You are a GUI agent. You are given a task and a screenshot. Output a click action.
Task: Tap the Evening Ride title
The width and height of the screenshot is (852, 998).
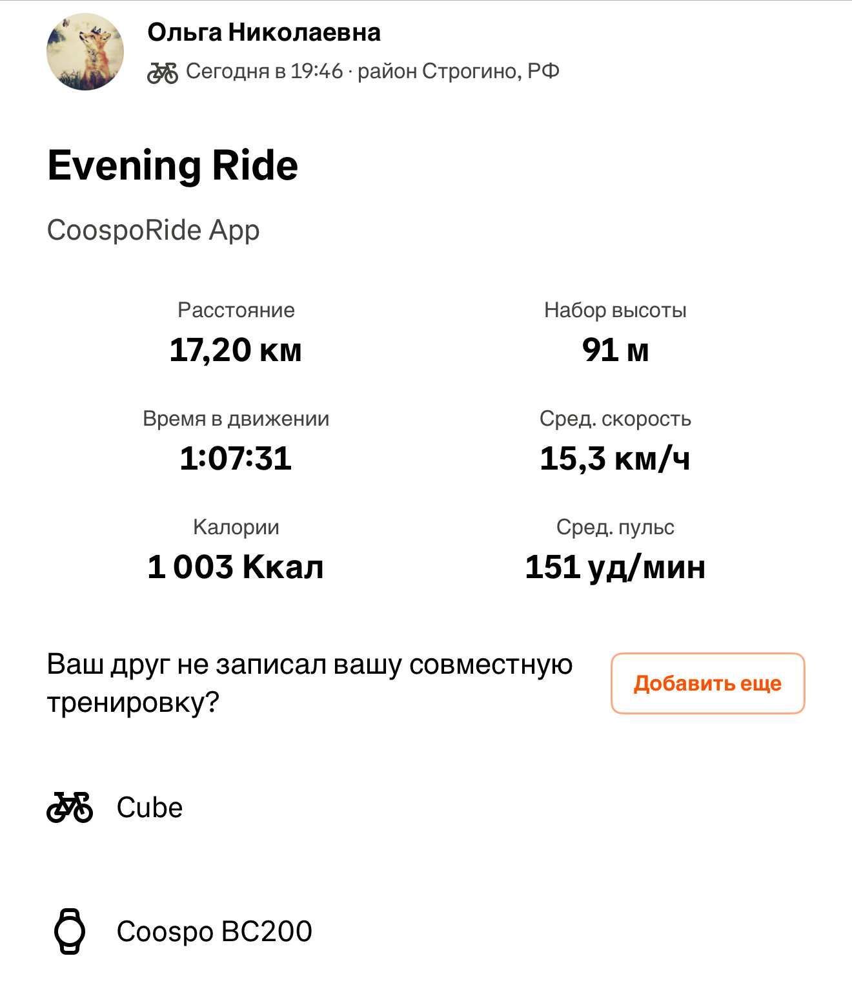(173, 165)
